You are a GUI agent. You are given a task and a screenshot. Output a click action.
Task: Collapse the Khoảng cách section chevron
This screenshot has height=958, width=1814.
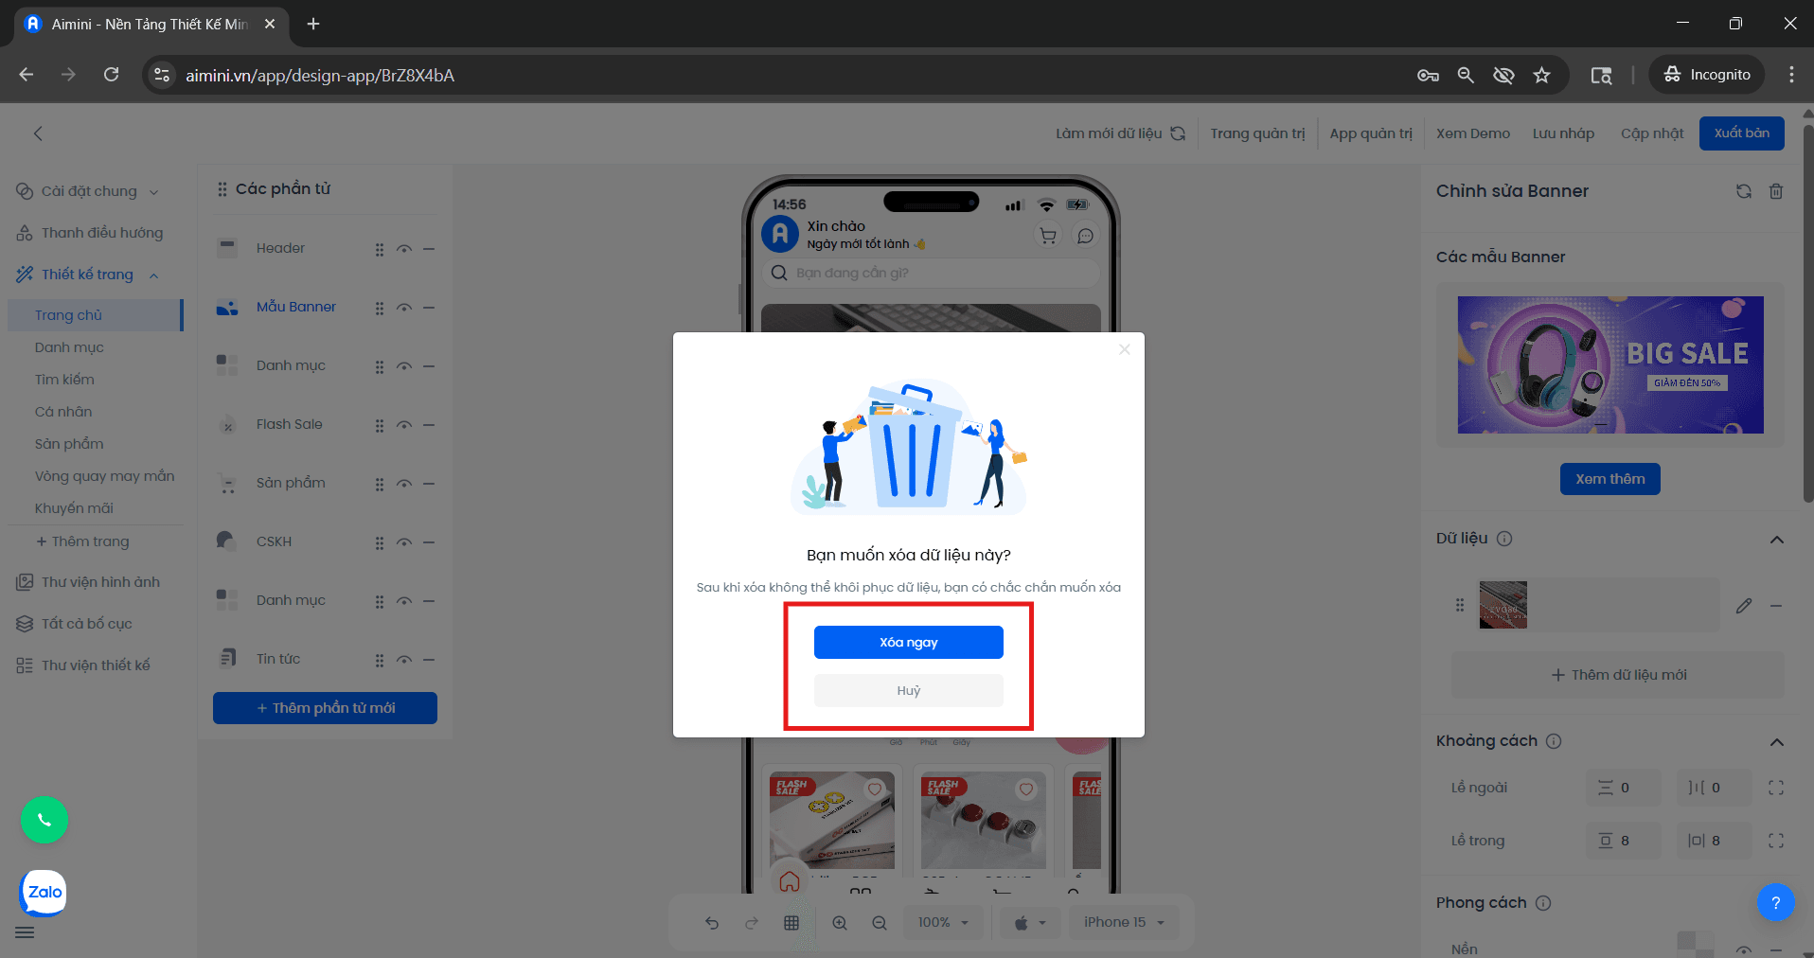pyautogui.click(x=1776, y=741)
